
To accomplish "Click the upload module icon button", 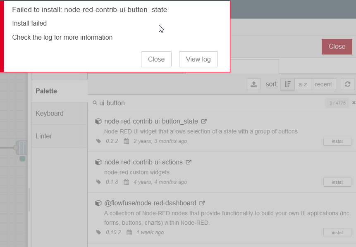I will [254, 84].
